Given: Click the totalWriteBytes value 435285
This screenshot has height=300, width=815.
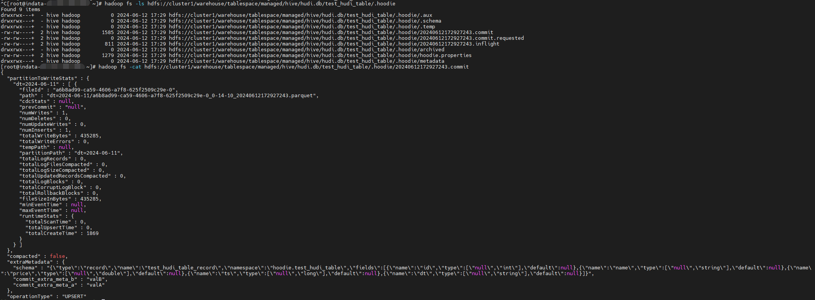Looking at the screenshot, I should (90, 136).
